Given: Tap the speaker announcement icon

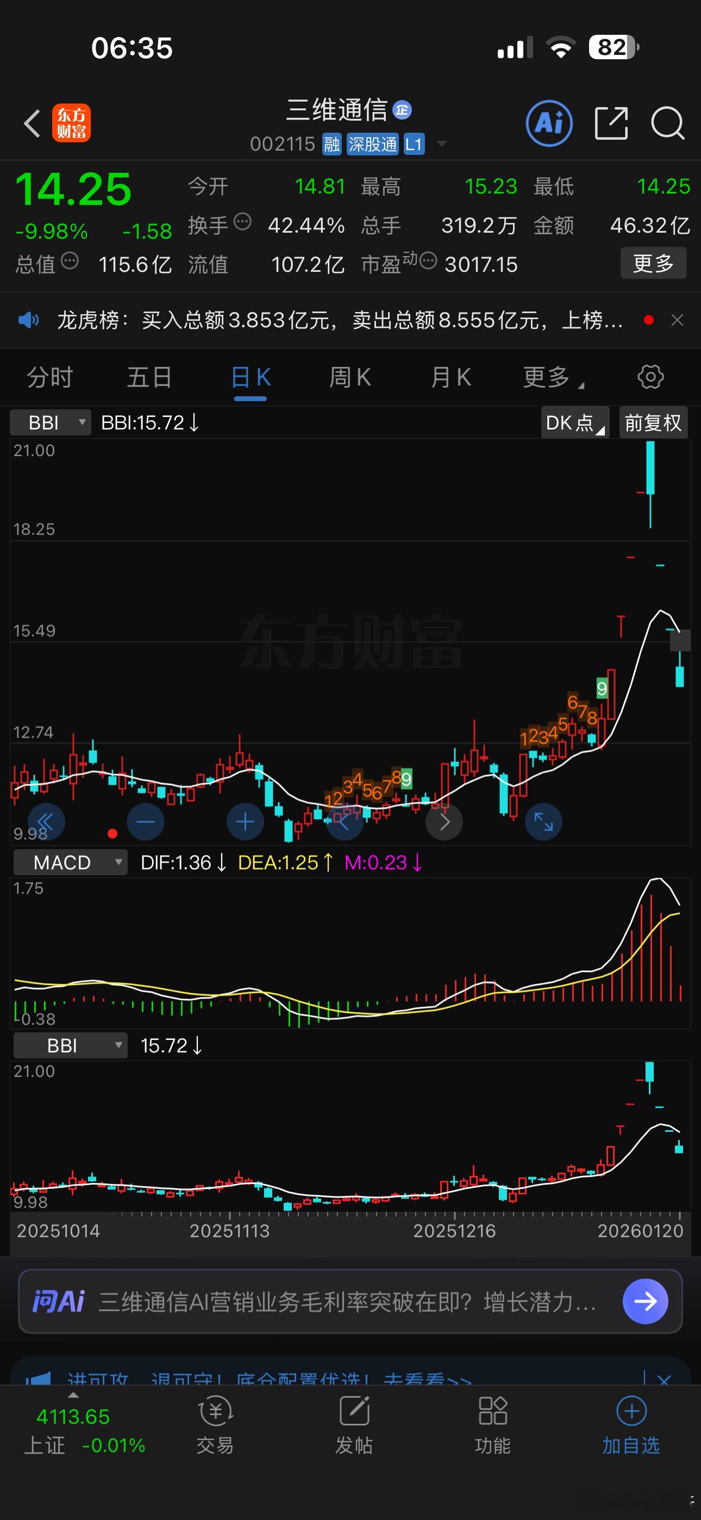Looking at the screenshot, I should 28,320.
